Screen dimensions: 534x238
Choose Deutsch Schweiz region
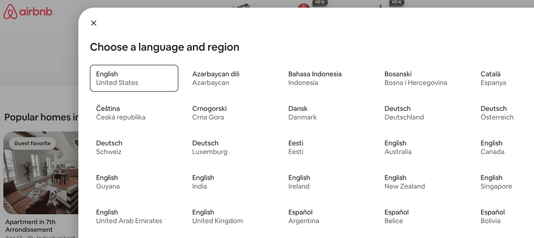[x=109, y=147]
